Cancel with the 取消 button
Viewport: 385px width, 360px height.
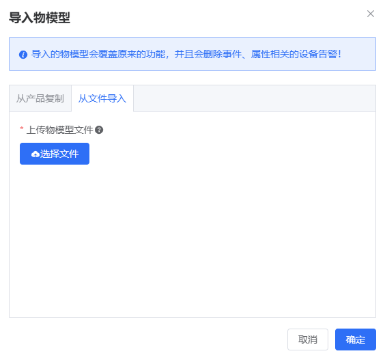[x=308, y=340]
